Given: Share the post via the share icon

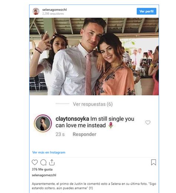Looking at the screenshot, I should click(x=52, y=163).
